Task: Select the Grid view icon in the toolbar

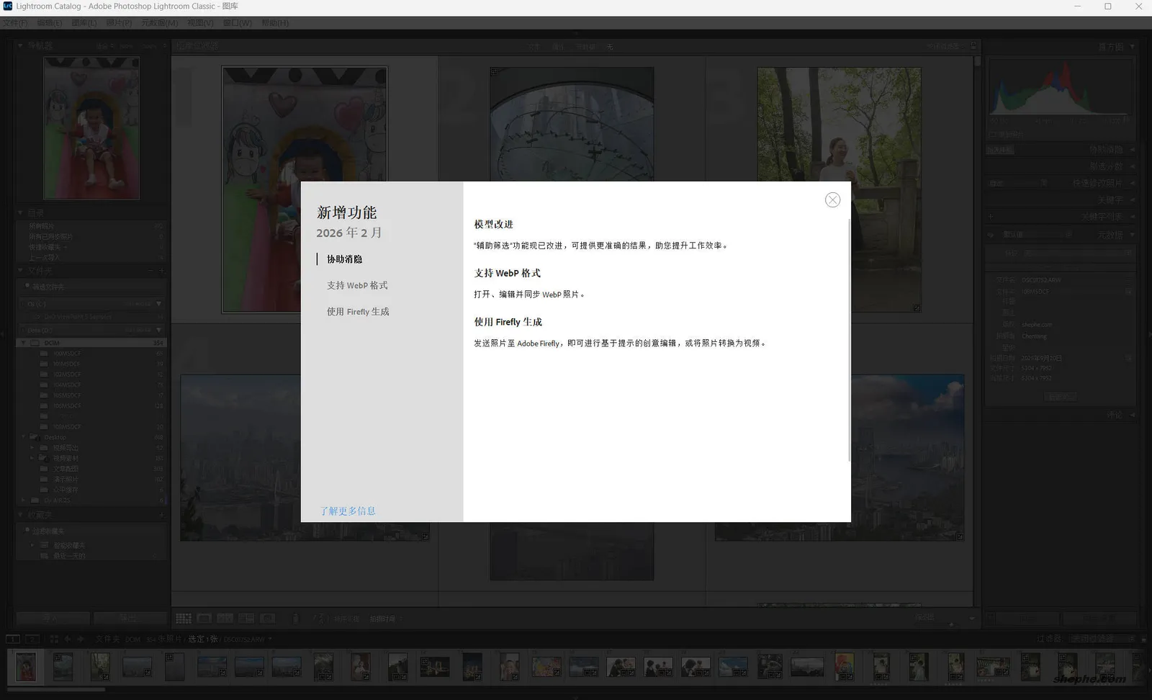Action: [x=184, y=618]
